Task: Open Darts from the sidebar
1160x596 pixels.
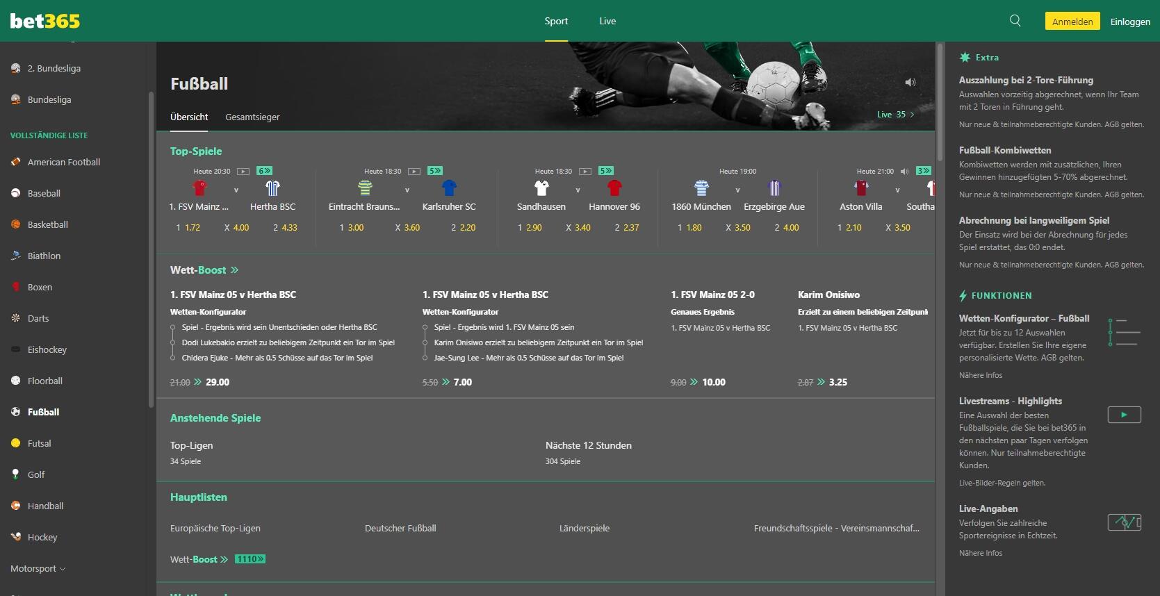Action: coord(38,318)
